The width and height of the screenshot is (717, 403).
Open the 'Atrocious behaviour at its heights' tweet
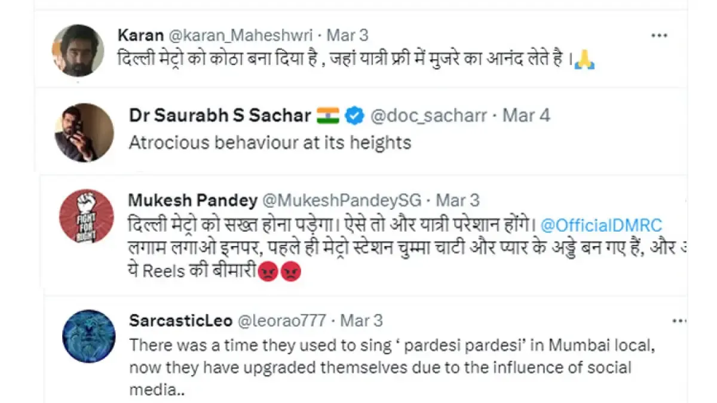point(270,143)
